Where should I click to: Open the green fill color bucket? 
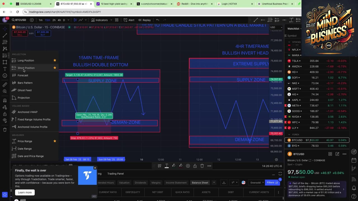coord(174,166)
